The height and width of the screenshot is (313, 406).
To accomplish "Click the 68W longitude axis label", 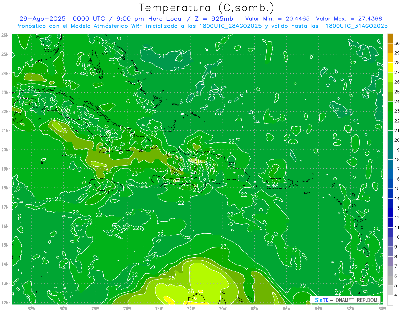I will pos(254,308).
